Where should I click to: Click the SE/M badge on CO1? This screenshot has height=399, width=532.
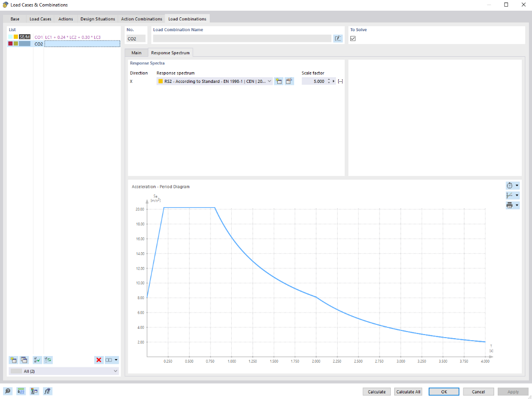click(x=25, y=37)
